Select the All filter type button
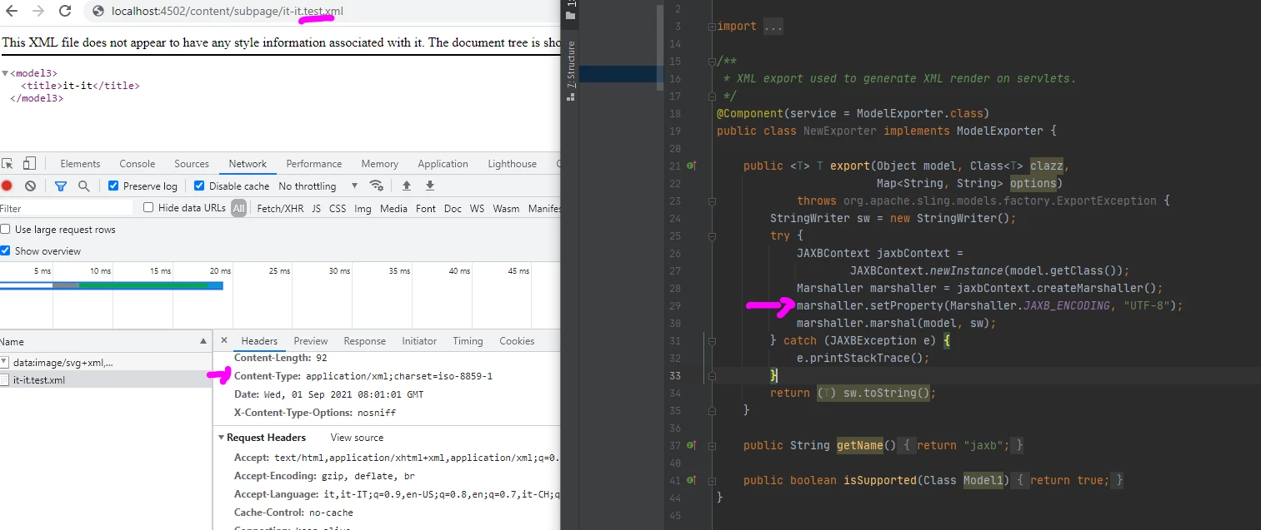Viewport: 1261px width, 530px height. tap(239, 209)
